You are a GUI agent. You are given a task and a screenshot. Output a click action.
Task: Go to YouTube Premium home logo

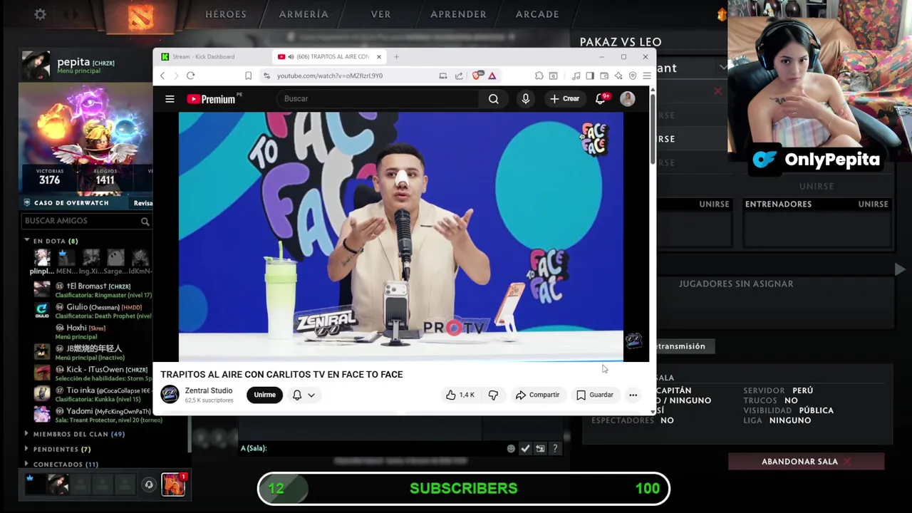pos(212,99)
